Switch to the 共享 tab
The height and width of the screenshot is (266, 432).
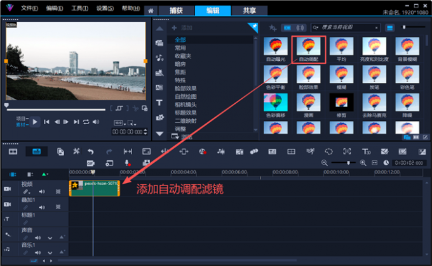(249, 11)
